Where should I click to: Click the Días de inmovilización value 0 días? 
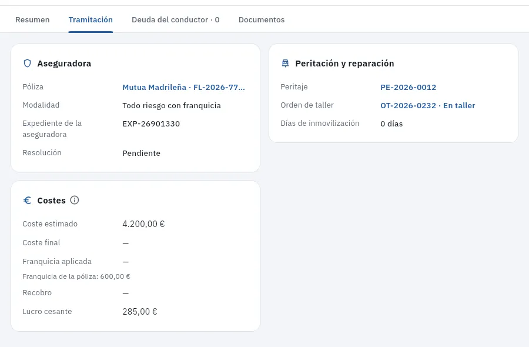(391, 124)
